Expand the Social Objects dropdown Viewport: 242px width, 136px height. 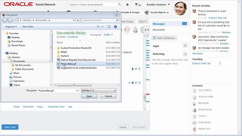pos(168,12)
